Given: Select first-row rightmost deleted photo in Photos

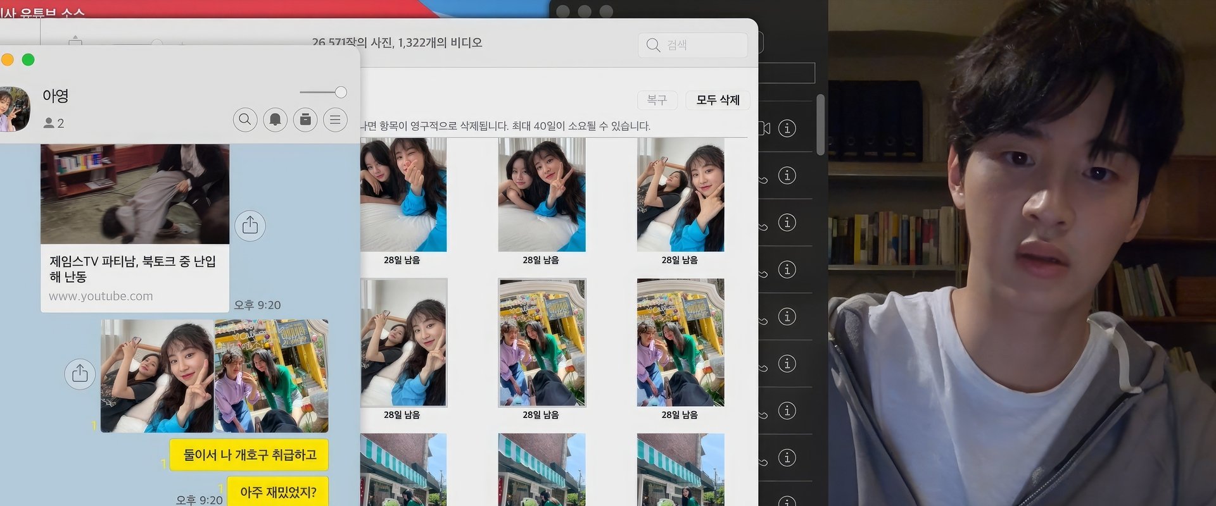Looking at the screenshot, I should point(680,195).
